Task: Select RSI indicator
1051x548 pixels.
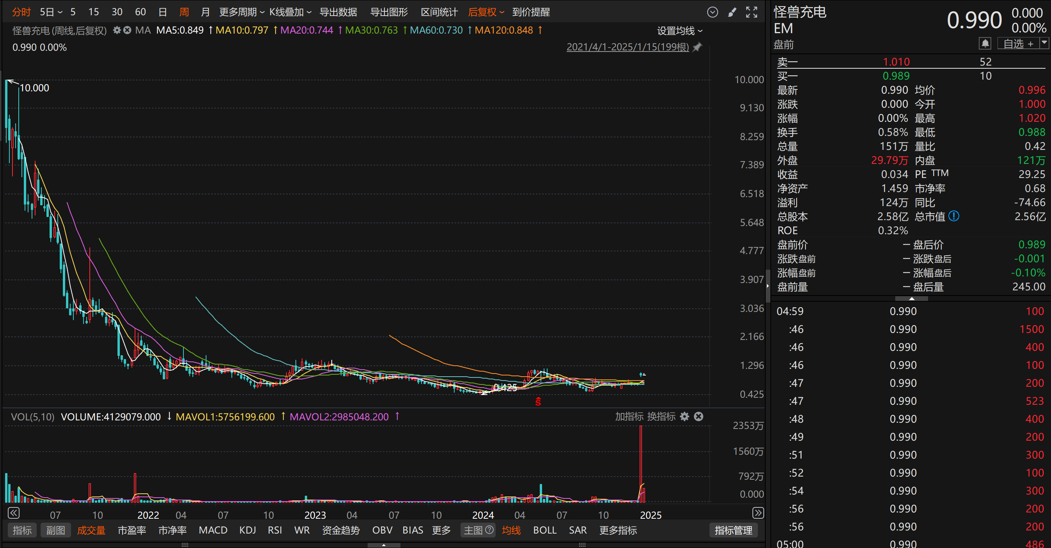Action: click(275, 530)
